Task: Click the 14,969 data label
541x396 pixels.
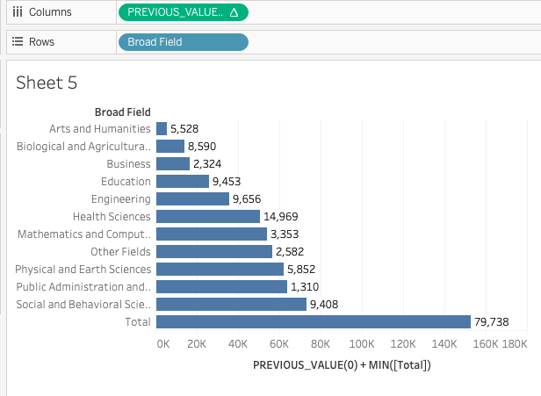Action: pyautogui.click(x=281, y=217)
